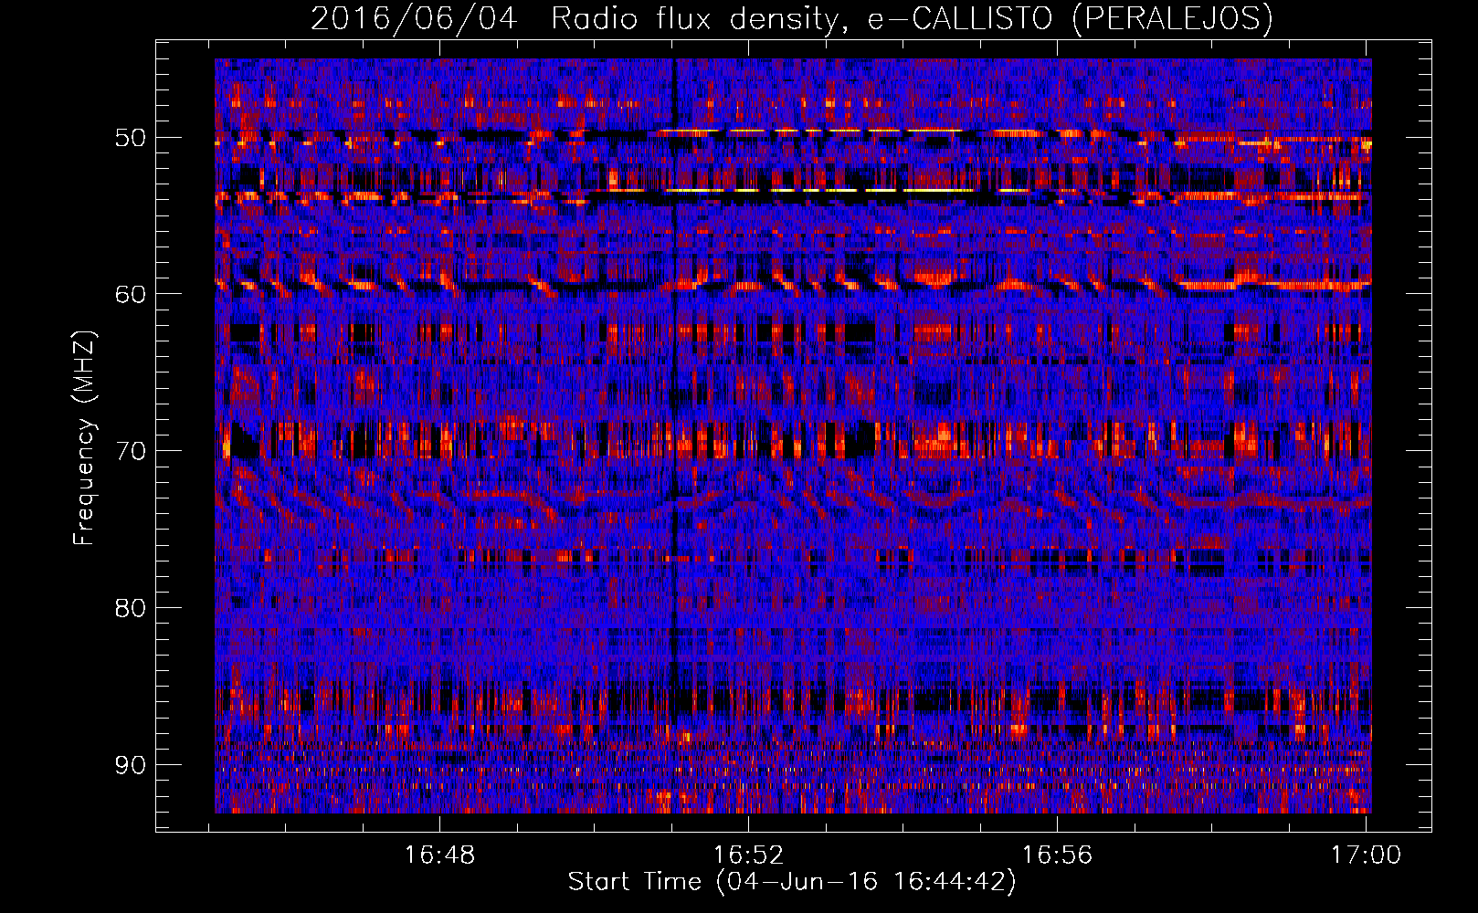Click the Start Time axis label
Screen dimensions: 1478x913
792,882
